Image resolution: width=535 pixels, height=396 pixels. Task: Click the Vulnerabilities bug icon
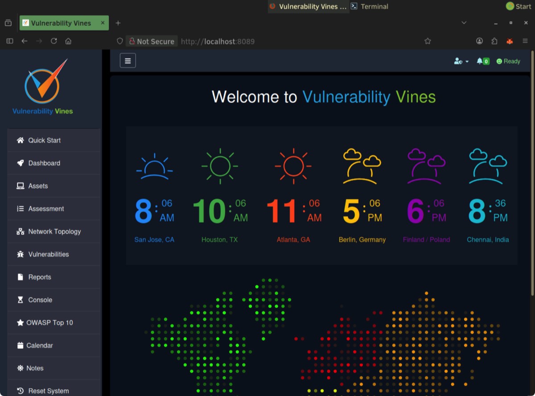(x=20, y=255)
